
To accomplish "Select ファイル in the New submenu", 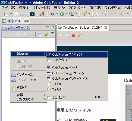I will (x=77, y=84).
